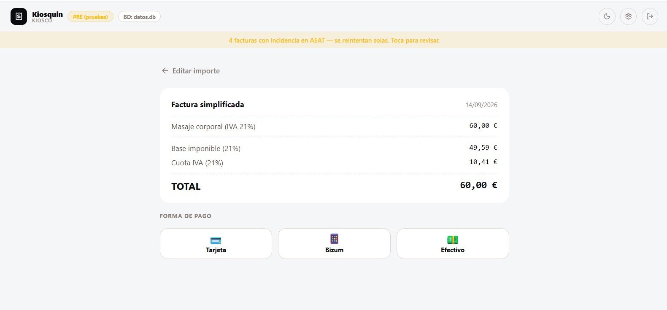The width and height of the screenshot is (667, 310).
Task: Log out using the exit icon
Action: (650, 16)
